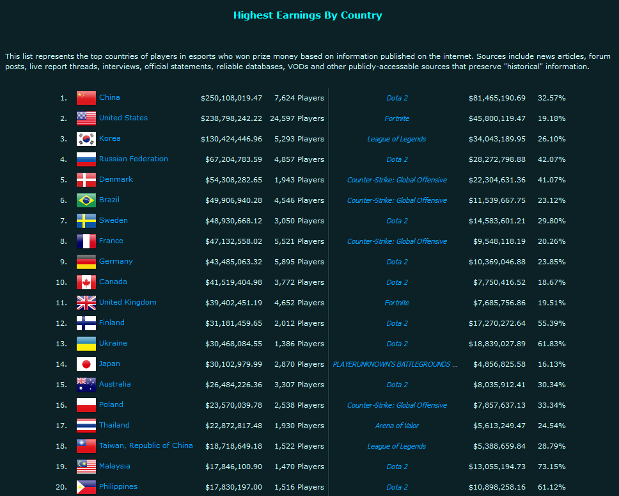Click the Canada flag icon
Viewport: 619px width, 496px height.
(86, 282)
